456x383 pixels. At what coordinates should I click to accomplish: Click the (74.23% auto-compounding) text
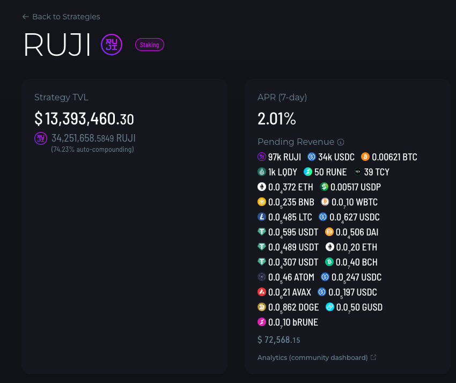click(92, 150)
